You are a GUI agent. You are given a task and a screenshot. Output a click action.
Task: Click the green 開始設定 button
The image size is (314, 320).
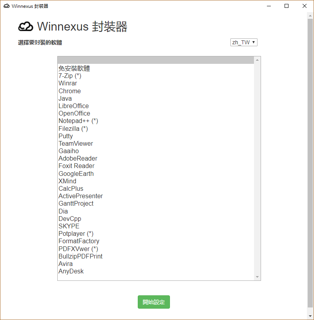pyautogui.click(x=153, y=302)
